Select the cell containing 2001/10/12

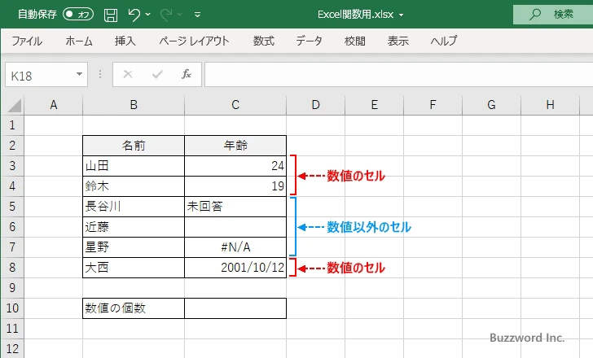pyautogui.click(x=235, y=268)
